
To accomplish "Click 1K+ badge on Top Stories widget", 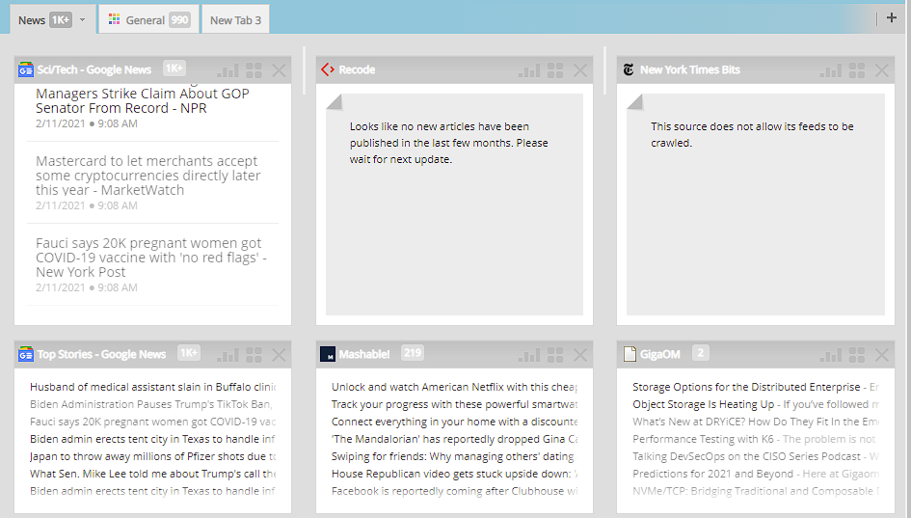I will [x=189, y=352].
